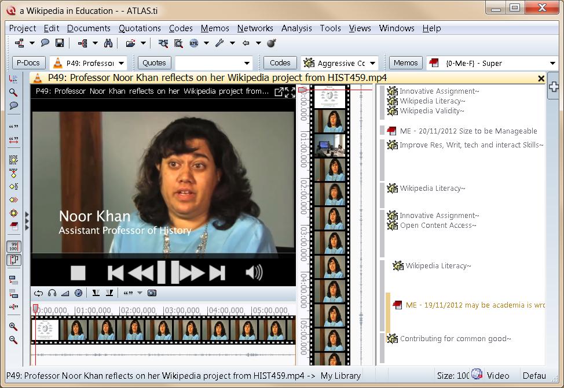The image size is (564, 388).
Task: Expand dropdown arrow next to open folder
Action: click(x=143, y=43)
